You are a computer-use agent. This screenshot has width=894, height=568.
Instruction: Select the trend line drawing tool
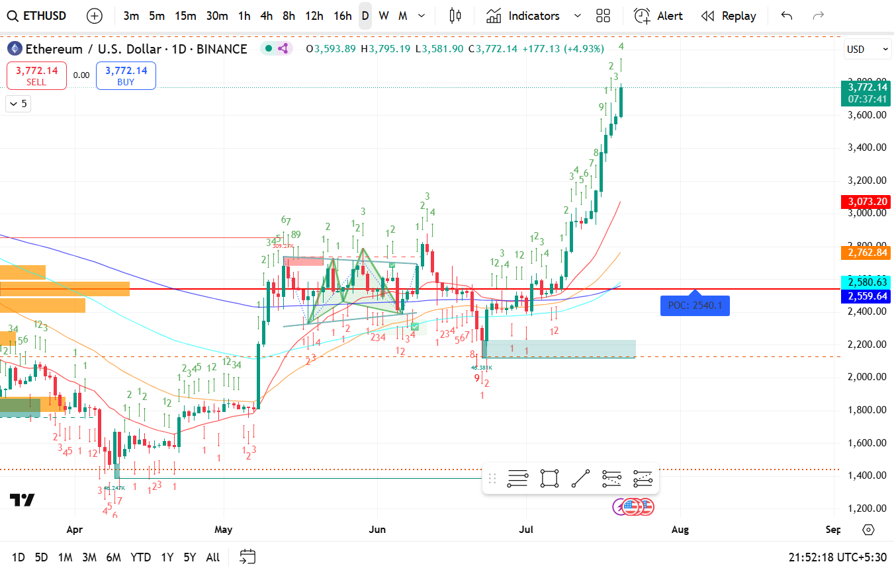click(x=580, y=479)
